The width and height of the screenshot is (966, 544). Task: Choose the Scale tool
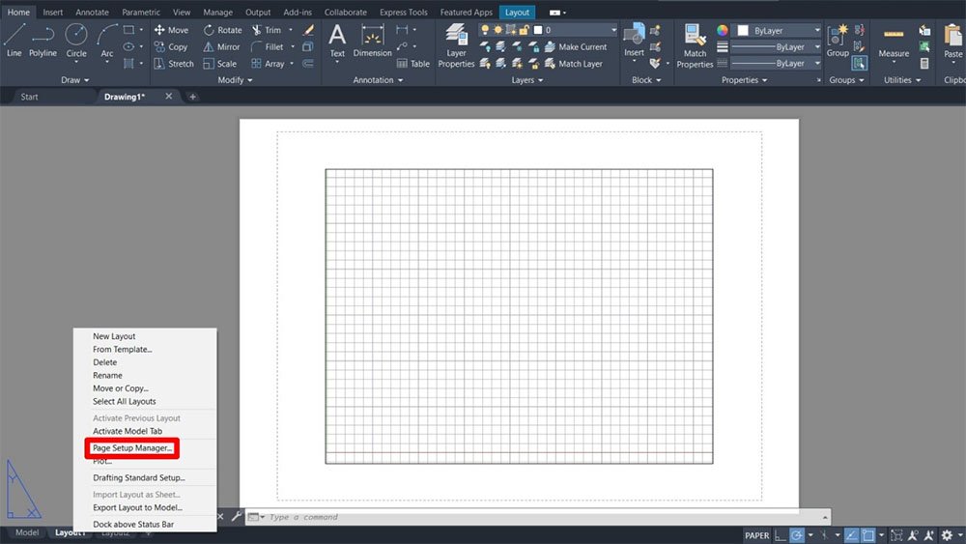point(220,64)
